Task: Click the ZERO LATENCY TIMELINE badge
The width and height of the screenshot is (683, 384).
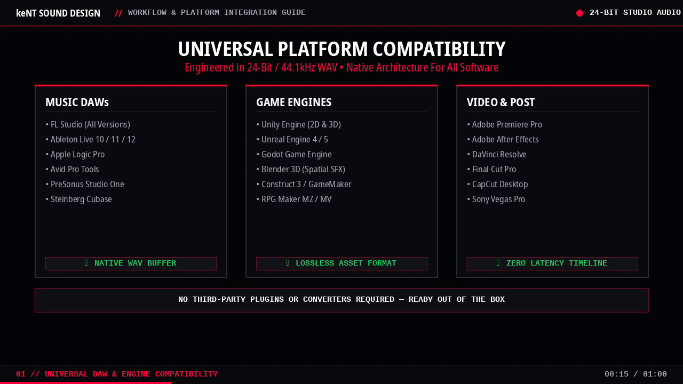Action: point(552,263)
